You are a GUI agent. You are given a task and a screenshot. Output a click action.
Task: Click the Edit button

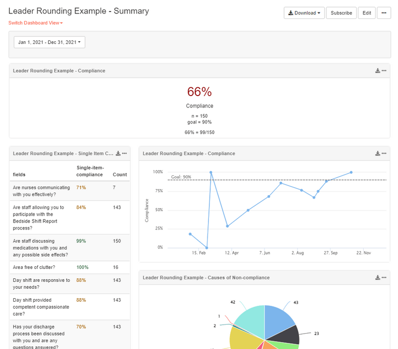(x=367, y=13)
